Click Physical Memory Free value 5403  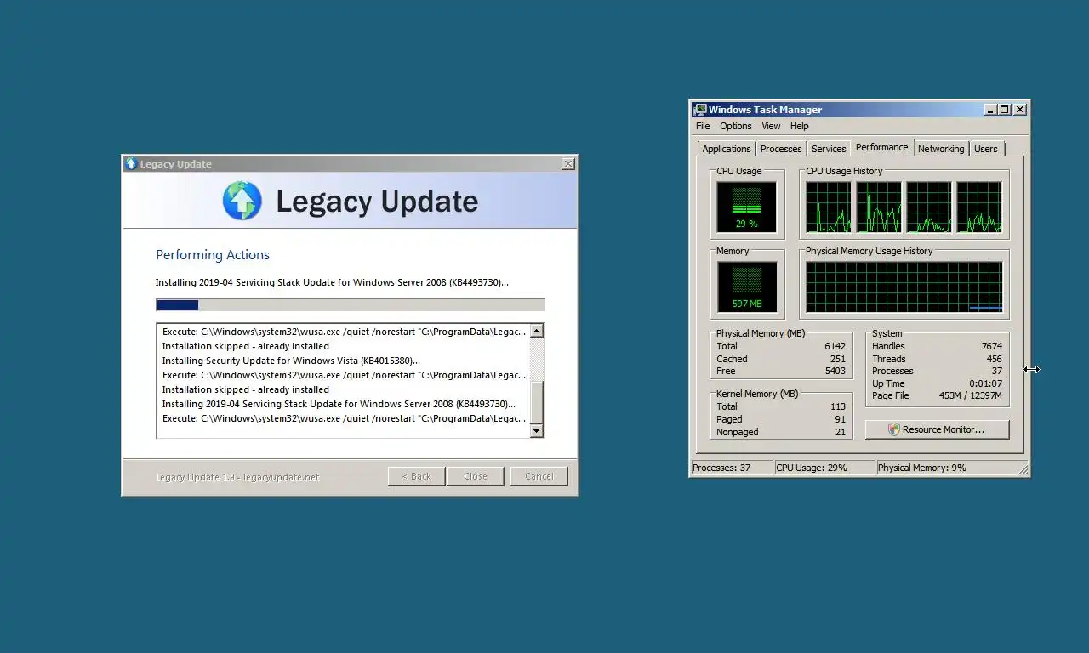835,371
